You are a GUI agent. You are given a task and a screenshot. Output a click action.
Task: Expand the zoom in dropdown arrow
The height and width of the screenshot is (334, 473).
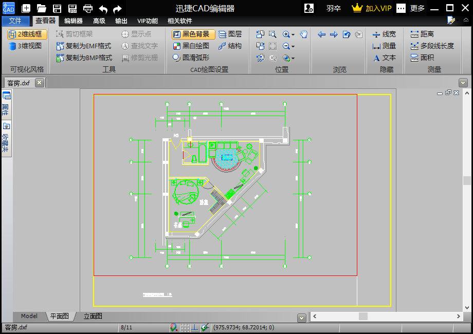pyautogui.click(x=293, y=34)
